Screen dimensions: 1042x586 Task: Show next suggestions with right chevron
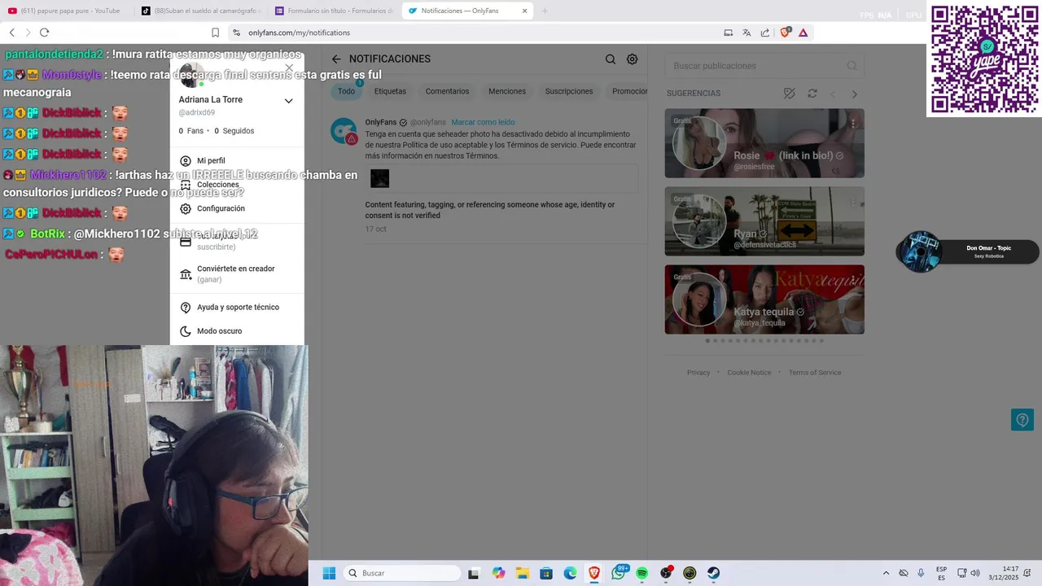[x=854, y=94]
